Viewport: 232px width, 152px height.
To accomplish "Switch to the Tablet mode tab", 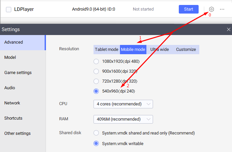I will [x=106, y=50].
